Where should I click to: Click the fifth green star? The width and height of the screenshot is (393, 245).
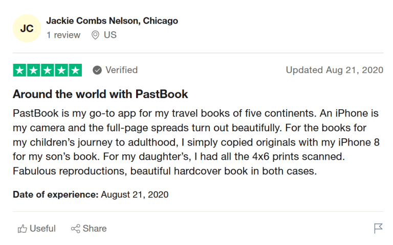tap(75, 70)
